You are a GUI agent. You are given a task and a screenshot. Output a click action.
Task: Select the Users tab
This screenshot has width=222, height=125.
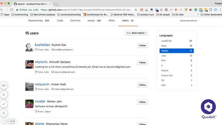[128, 20]
